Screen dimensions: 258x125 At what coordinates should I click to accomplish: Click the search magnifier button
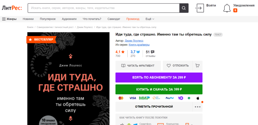184,8
